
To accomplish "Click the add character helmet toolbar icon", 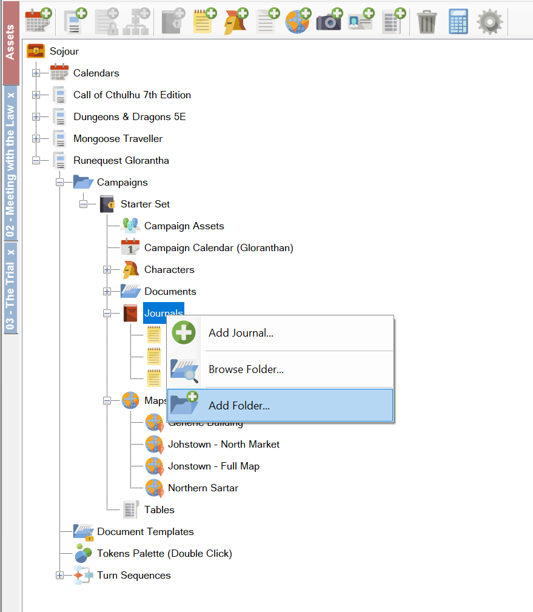I will [235, 21].
